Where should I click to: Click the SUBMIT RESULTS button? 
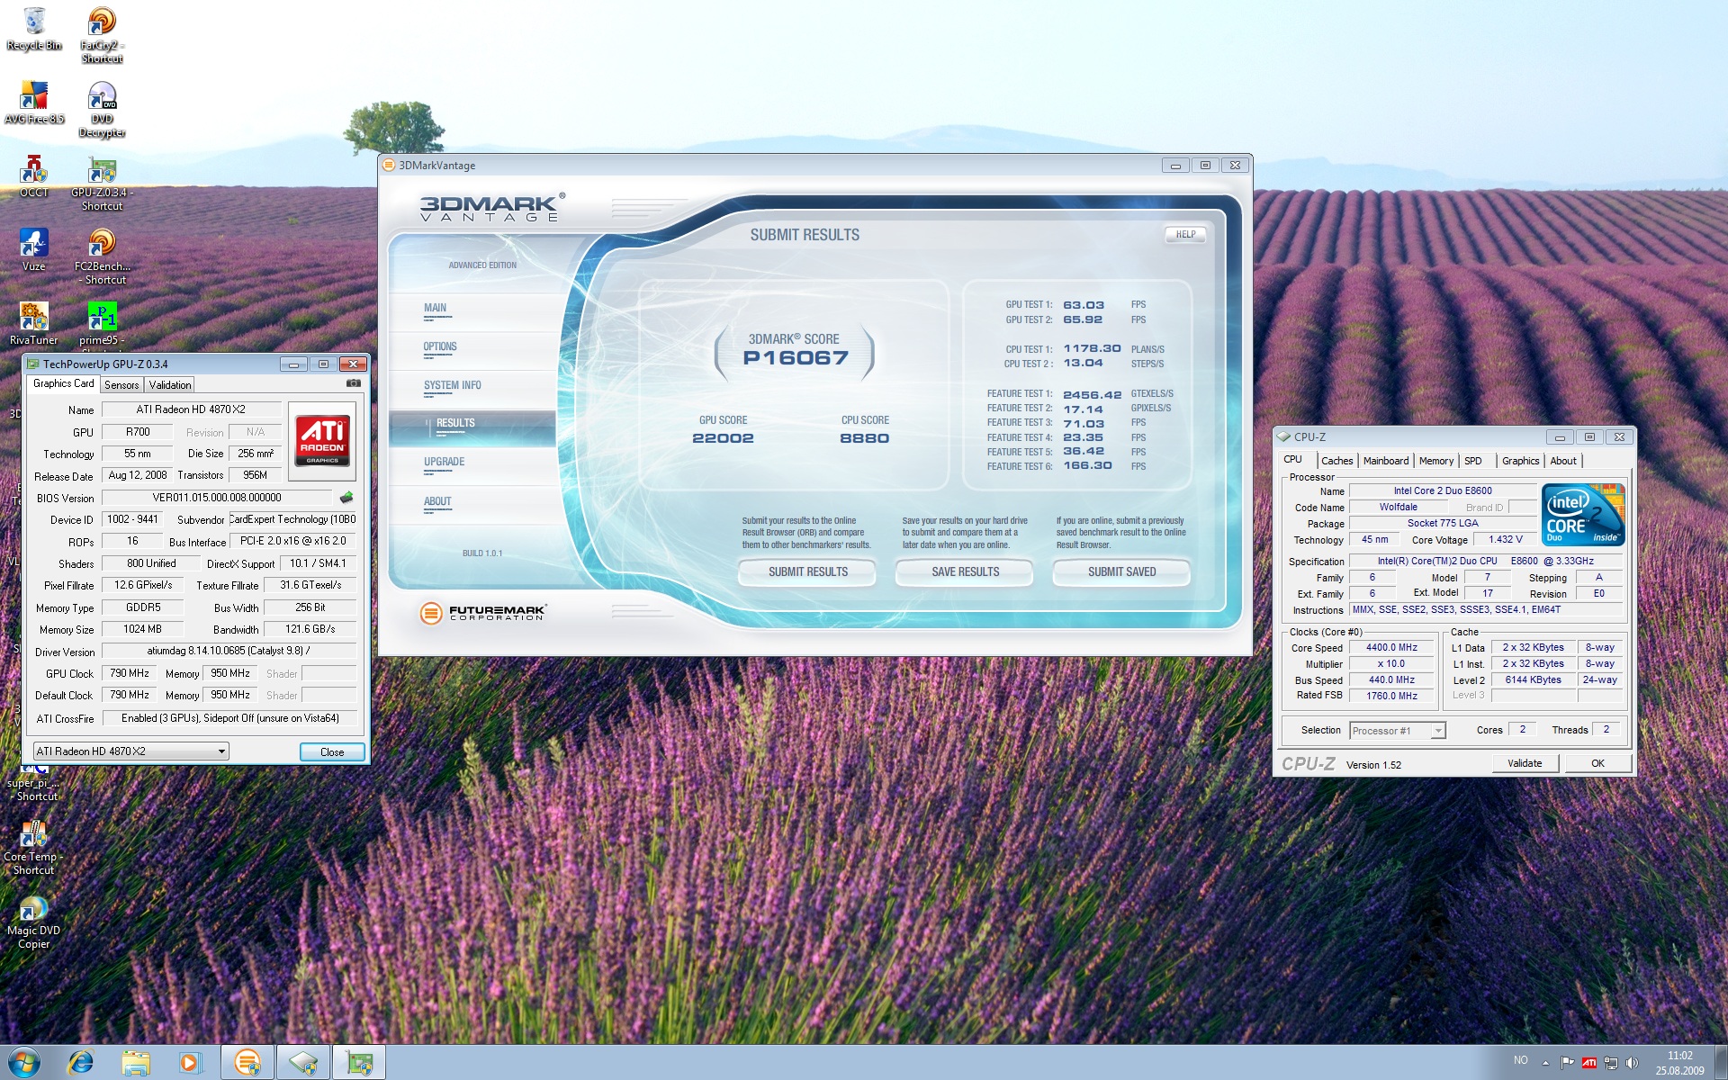[x=807, y=572]
